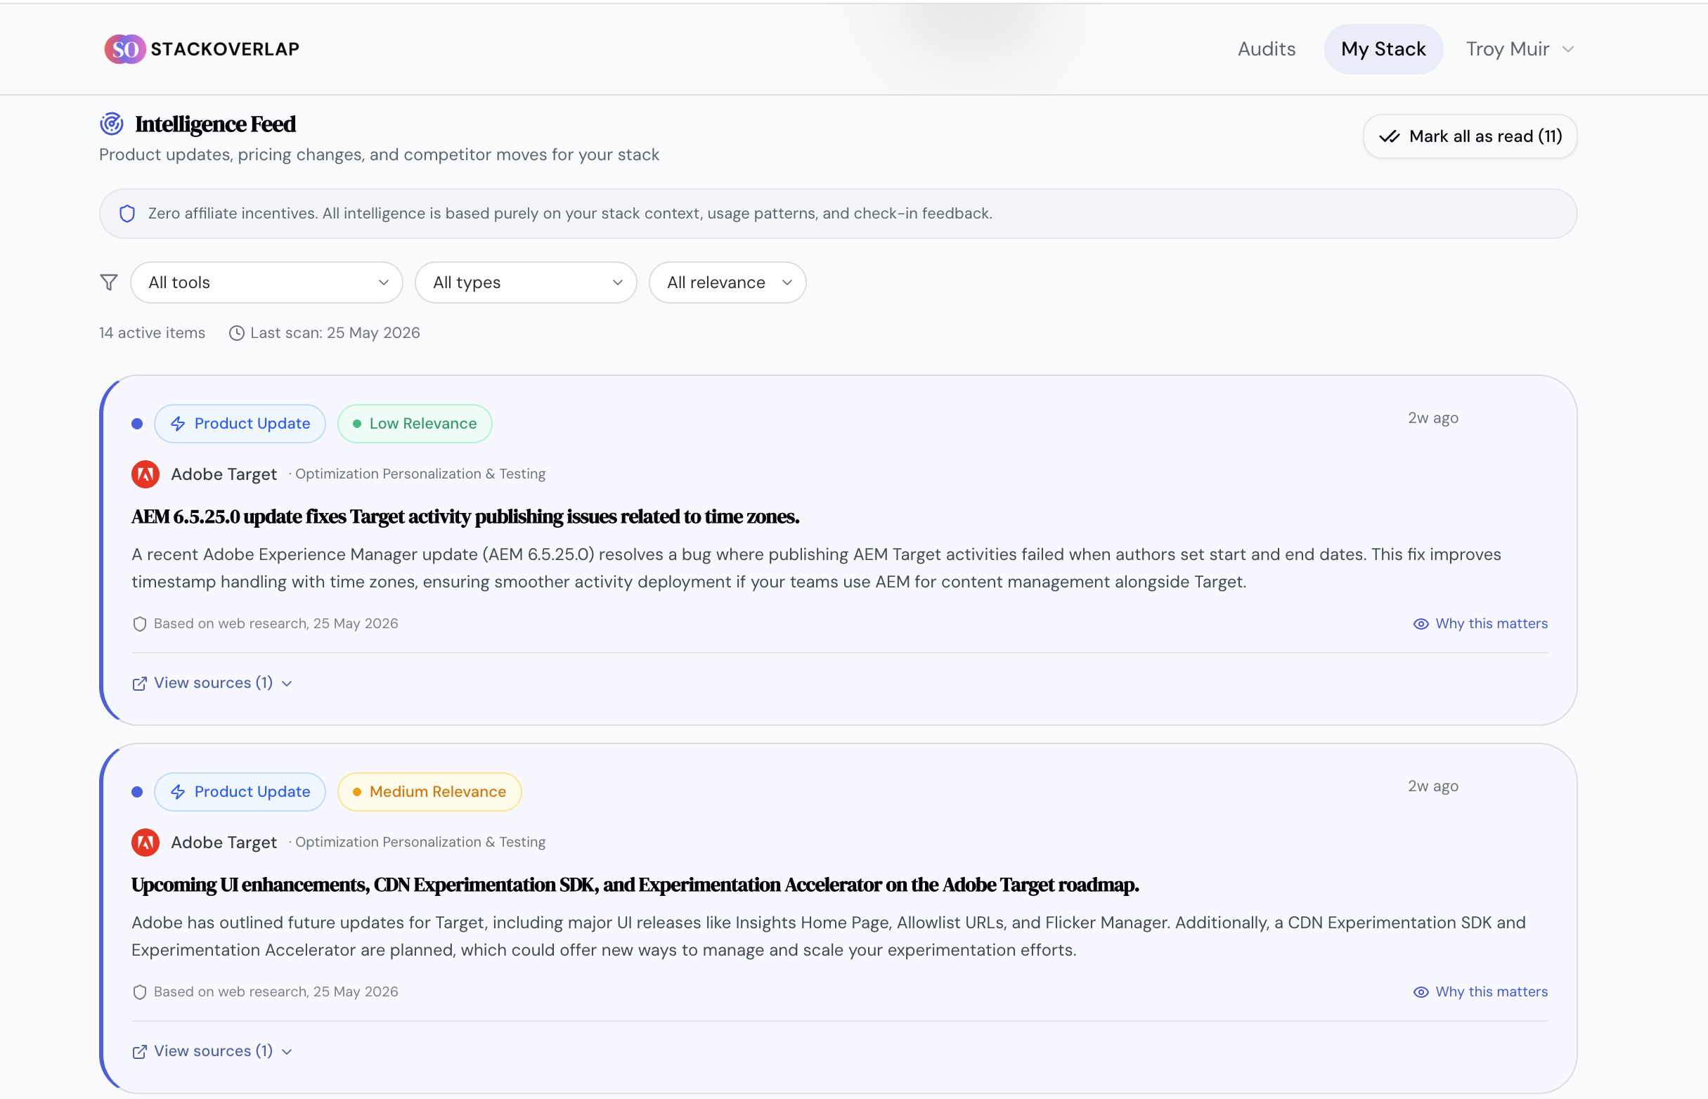Click lightning icon on AEM card's Product Update badge
This screenshot has height=1099, width=1708.
coord(178,424)
